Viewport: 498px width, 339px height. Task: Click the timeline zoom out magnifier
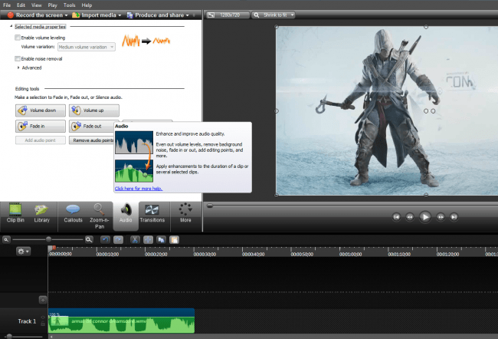[6, 240]
